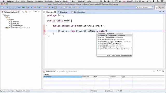Sort by the Description column header
The image size is (166, 93).
point(63,77)
